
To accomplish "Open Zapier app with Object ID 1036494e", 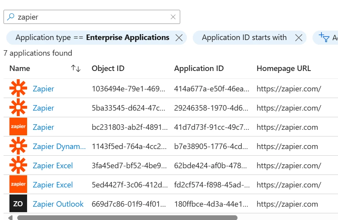I will pos(43,89).
